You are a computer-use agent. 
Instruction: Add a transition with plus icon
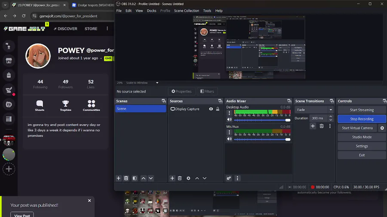coord(313,126)
